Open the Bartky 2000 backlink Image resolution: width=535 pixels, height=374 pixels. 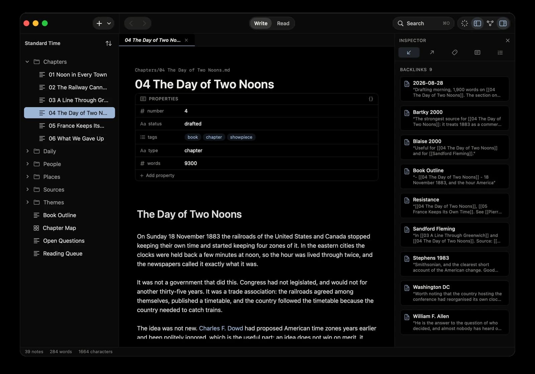pos(454,118)
